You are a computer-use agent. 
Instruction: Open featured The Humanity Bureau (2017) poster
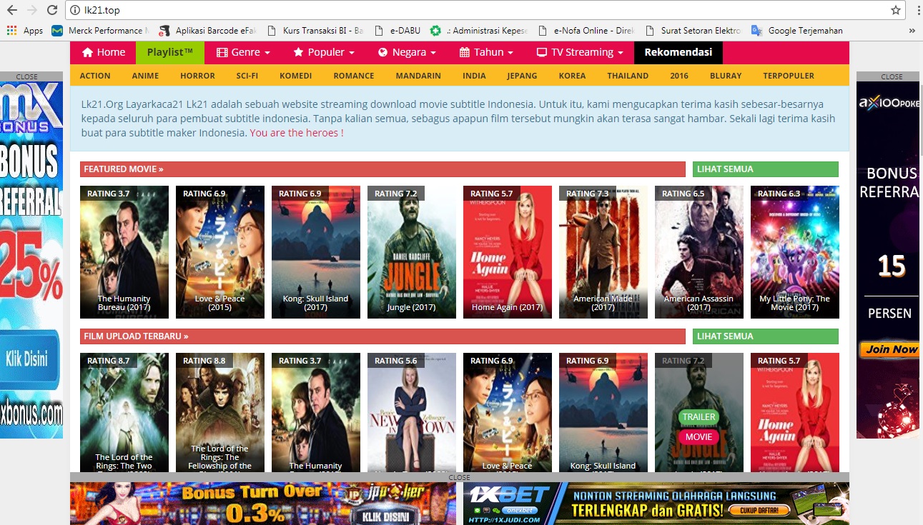[124, 252]
